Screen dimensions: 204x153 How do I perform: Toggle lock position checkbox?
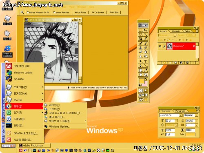[x=180, y=40]
